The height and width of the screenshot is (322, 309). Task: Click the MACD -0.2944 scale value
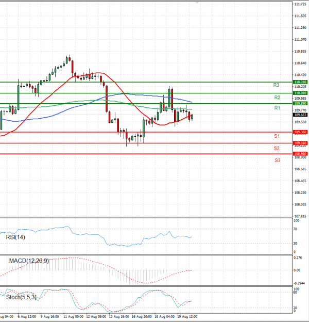(x=299, y=283)
